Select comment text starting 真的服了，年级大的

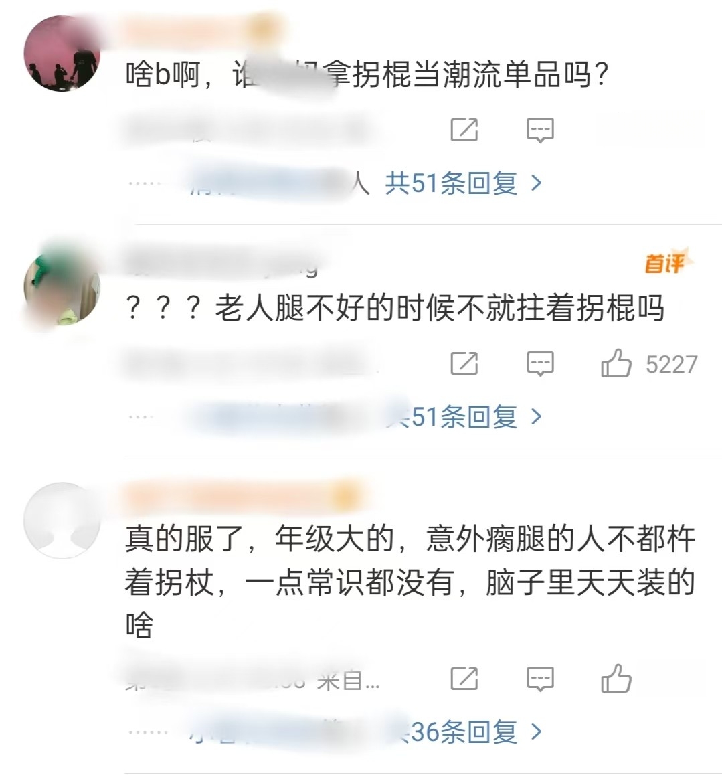(410, 582)
